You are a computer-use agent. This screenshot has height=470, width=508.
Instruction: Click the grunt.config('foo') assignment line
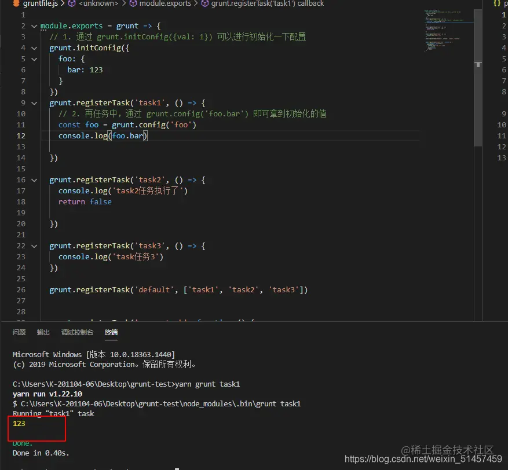click(x=127, y=125)
